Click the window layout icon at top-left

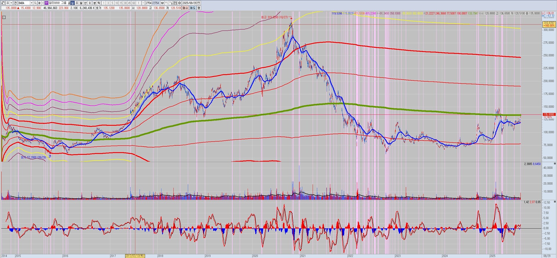(3, 3)
